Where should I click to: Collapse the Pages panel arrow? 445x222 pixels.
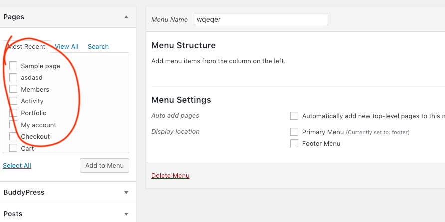(x=126, y=17)
